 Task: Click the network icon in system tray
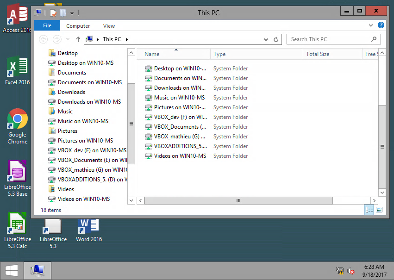pyautogui.click(x=339, y=271)
